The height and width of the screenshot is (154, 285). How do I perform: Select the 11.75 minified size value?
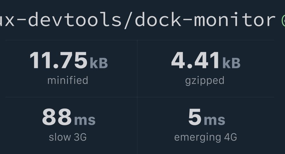pyautogui.click(x=59, y=60)
